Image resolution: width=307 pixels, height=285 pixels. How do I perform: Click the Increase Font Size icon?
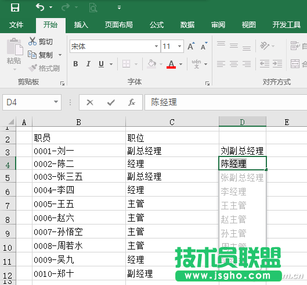pos(191,46)
